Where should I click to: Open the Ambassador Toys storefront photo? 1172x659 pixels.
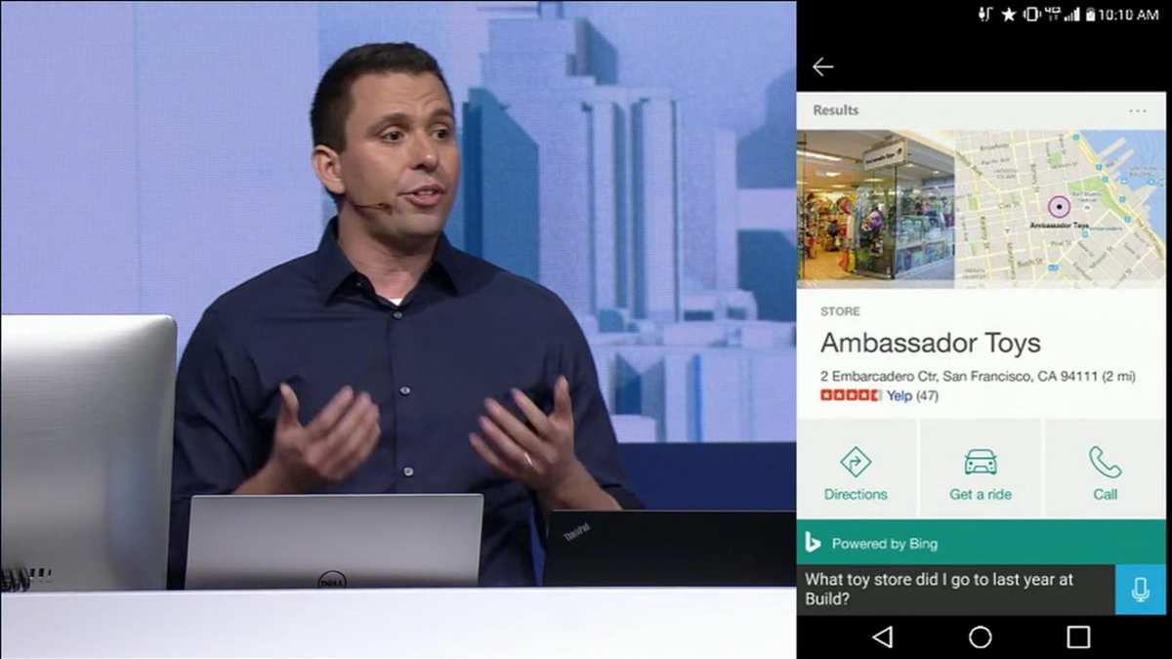(x=875, y=209)
